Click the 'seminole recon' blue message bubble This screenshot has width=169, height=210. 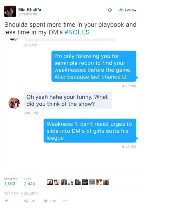(94, 66)
